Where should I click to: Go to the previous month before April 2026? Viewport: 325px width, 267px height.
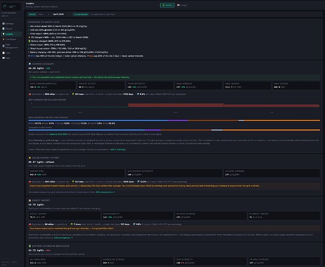point(48,14)
